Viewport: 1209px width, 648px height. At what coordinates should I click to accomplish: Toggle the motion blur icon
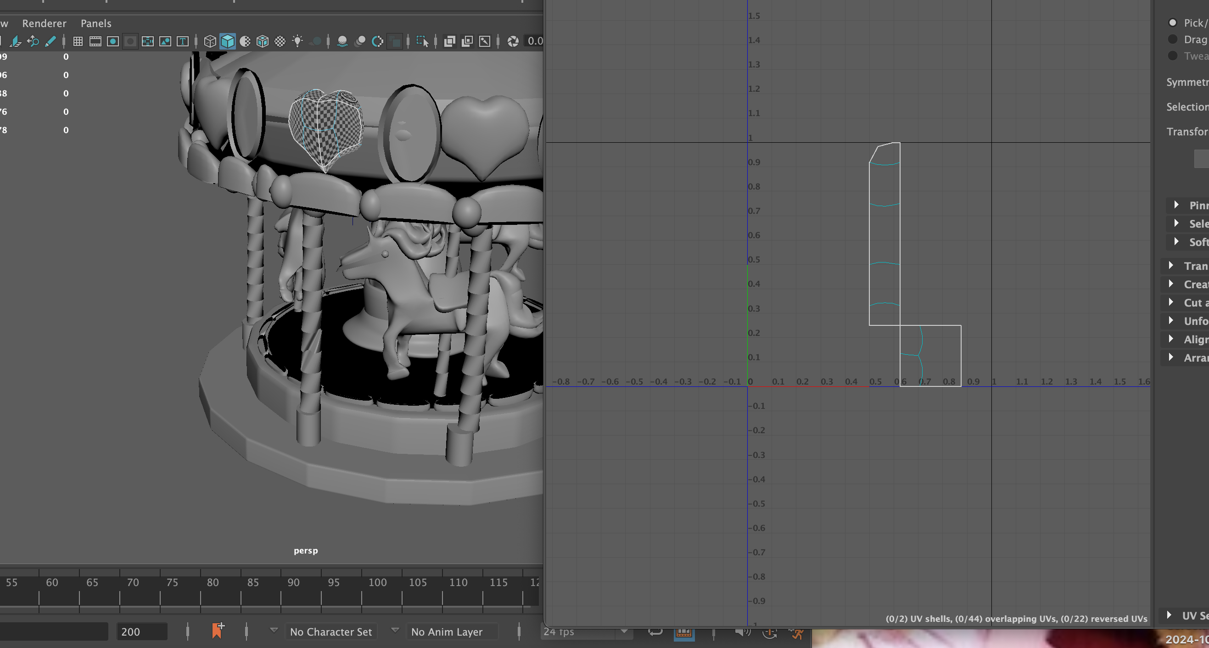point(360,41)
